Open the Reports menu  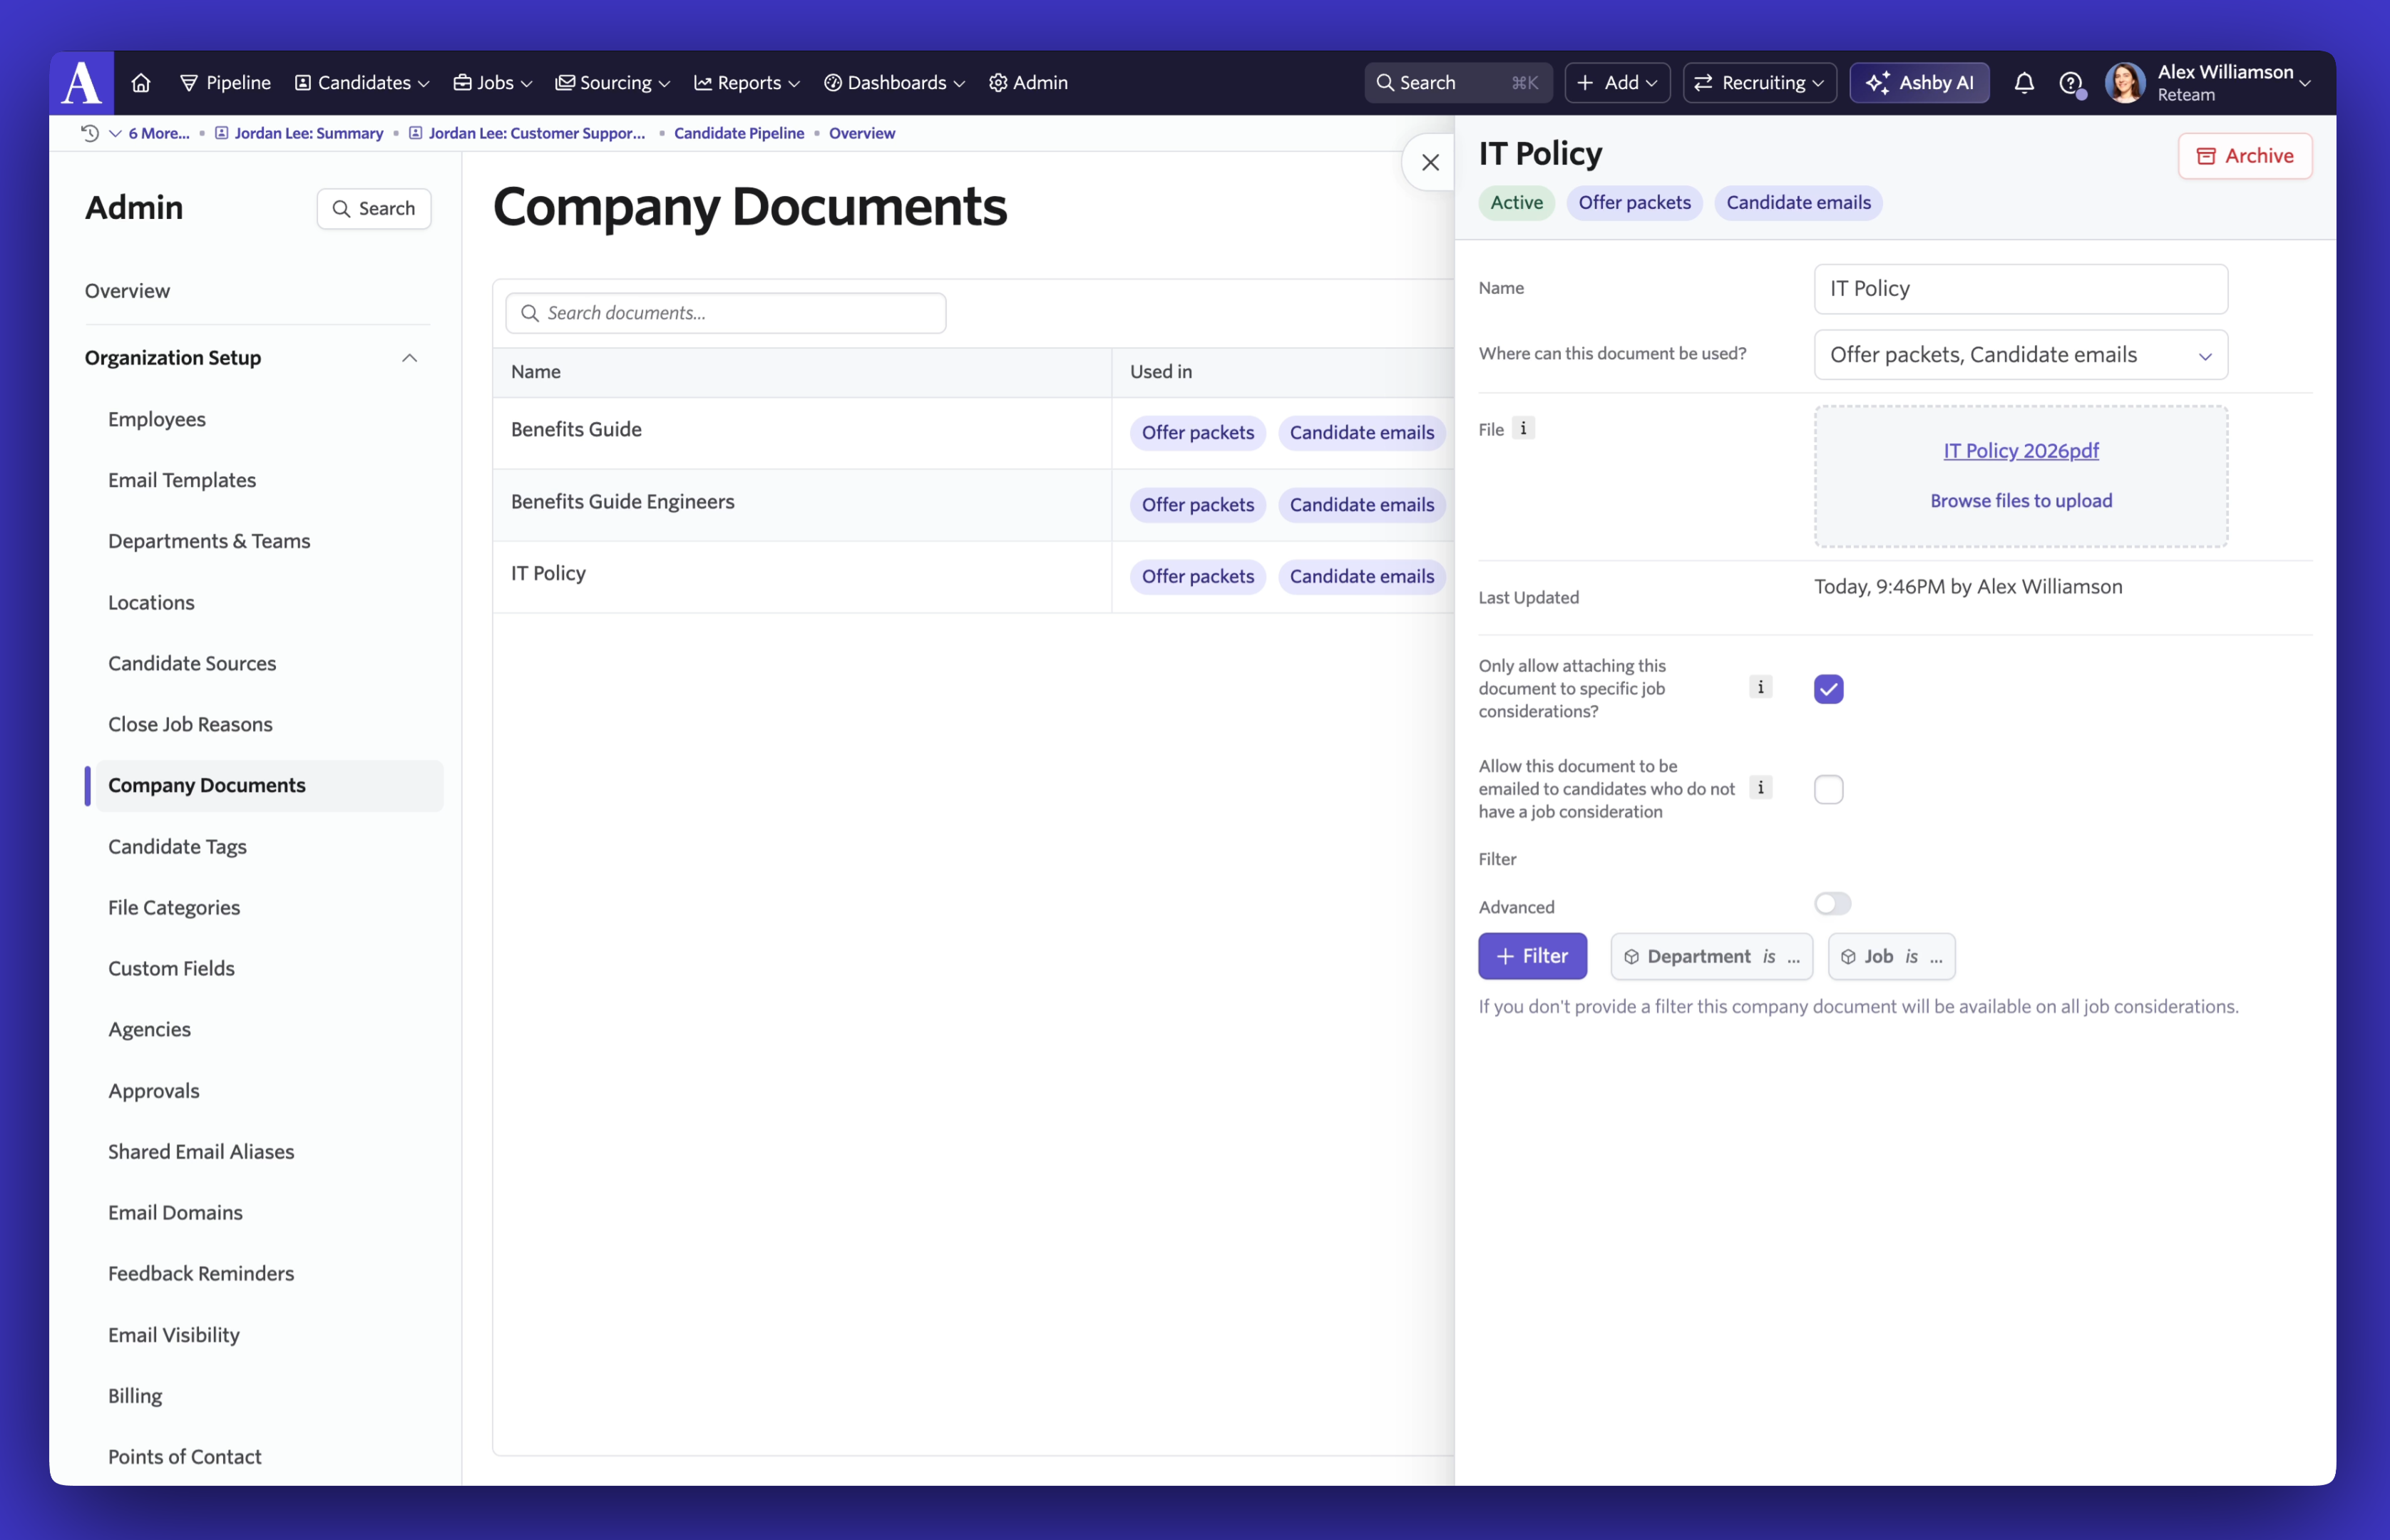coord(747,82)
